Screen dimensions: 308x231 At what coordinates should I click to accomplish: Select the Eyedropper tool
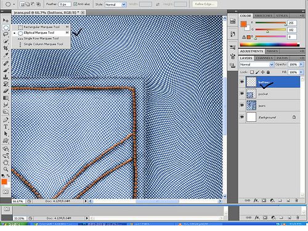[6, 55]
